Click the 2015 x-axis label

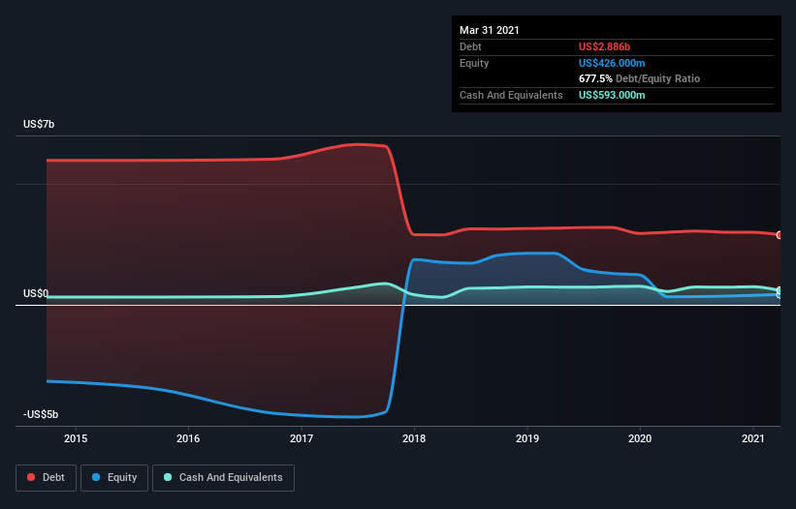76,438
